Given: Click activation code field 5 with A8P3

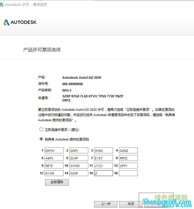Looking at the screenshot, I should point(54,158).
